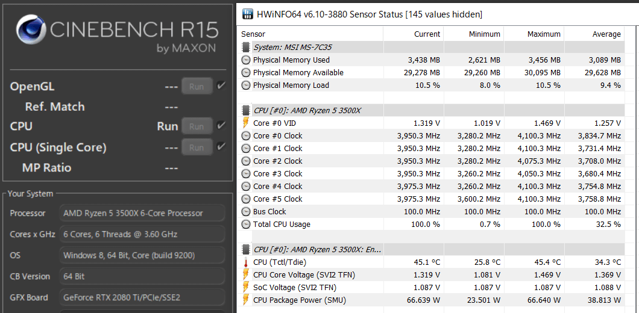Screen dimensions: 639x313
Task: Click the 66.639 W current power value
Action: click(422, 300)
